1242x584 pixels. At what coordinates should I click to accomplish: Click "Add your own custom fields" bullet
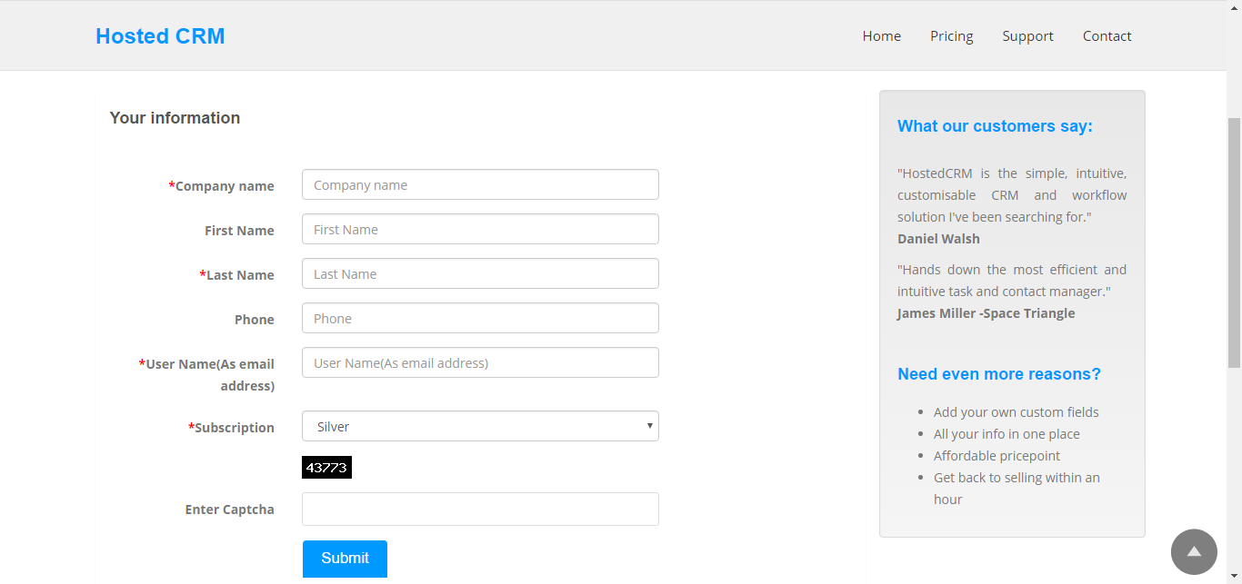pyautogui.click(x=1017, y=412)
